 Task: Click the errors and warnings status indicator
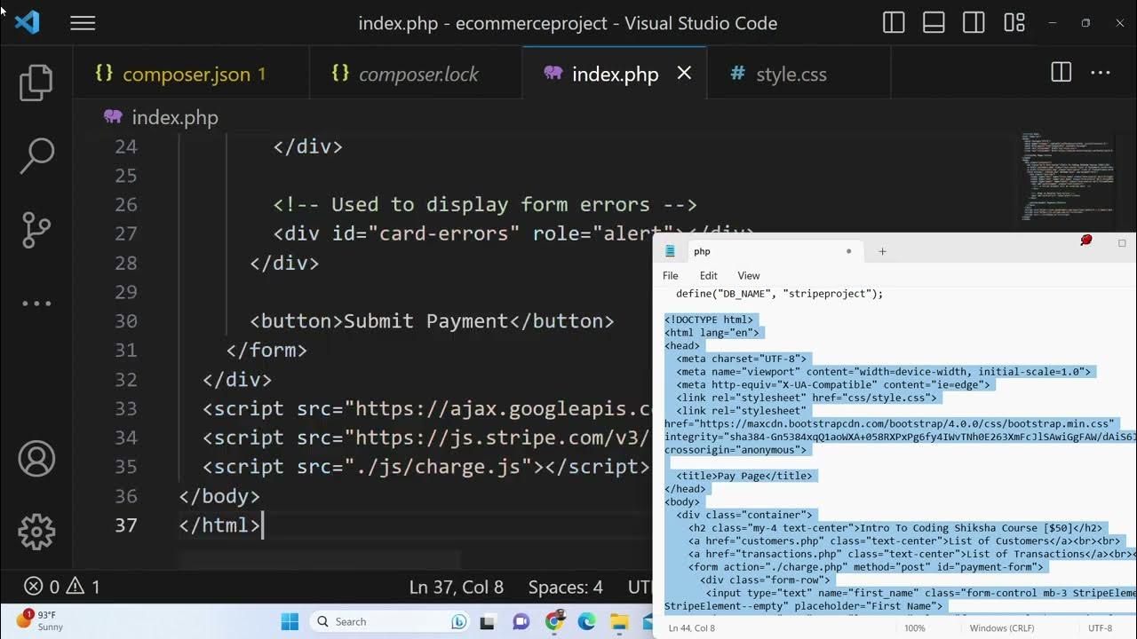(x=62, y=587)
